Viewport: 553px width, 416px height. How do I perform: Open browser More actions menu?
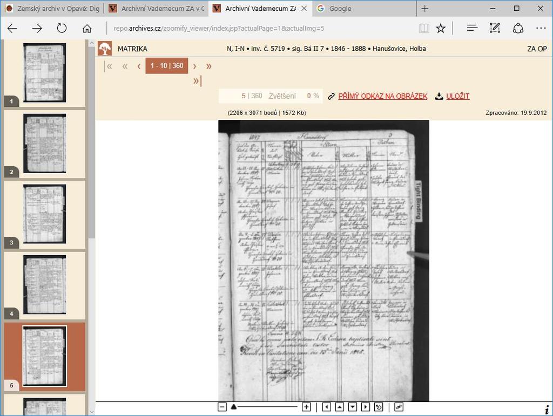(541, 28)
